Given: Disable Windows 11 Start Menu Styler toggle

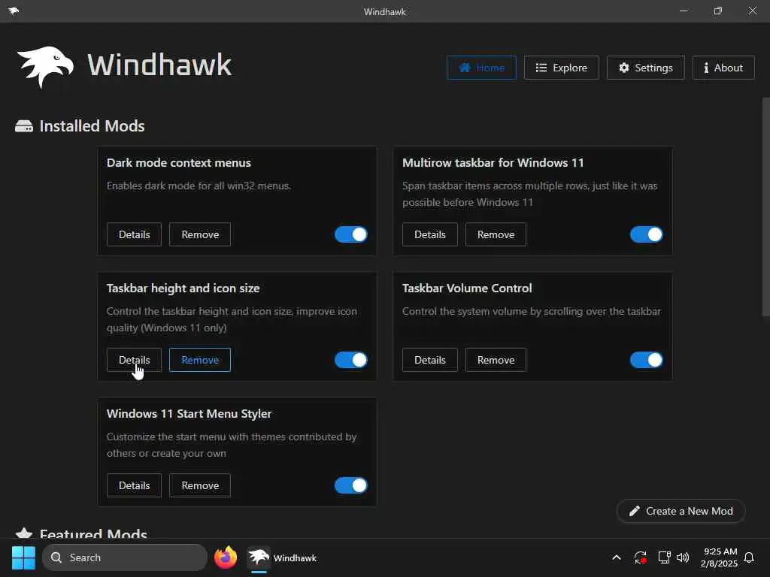Looking at the screenshot, I should pos(351,486).
